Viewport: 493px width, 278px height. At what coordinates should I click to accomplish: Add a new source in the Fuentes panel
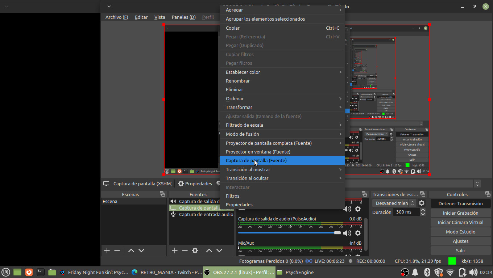click(174, 250)
